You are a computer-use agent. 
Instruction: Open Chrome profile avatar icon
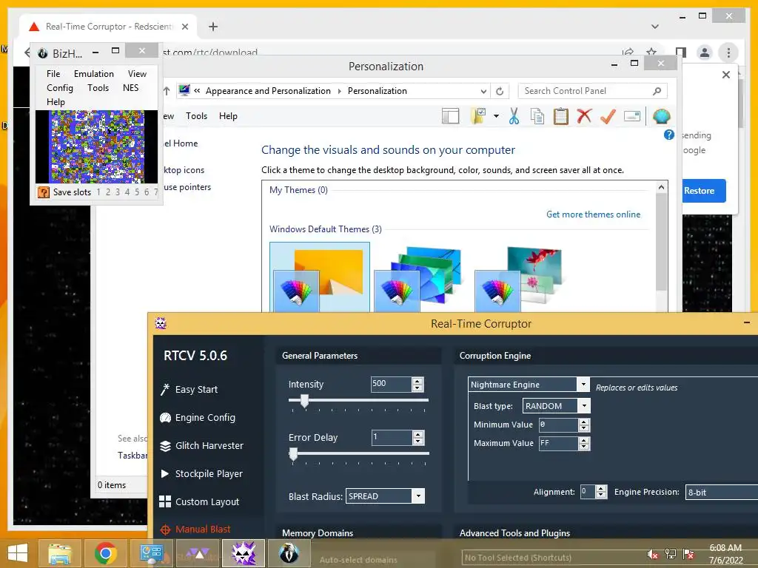pyautogui.click(x=705, y=53)
